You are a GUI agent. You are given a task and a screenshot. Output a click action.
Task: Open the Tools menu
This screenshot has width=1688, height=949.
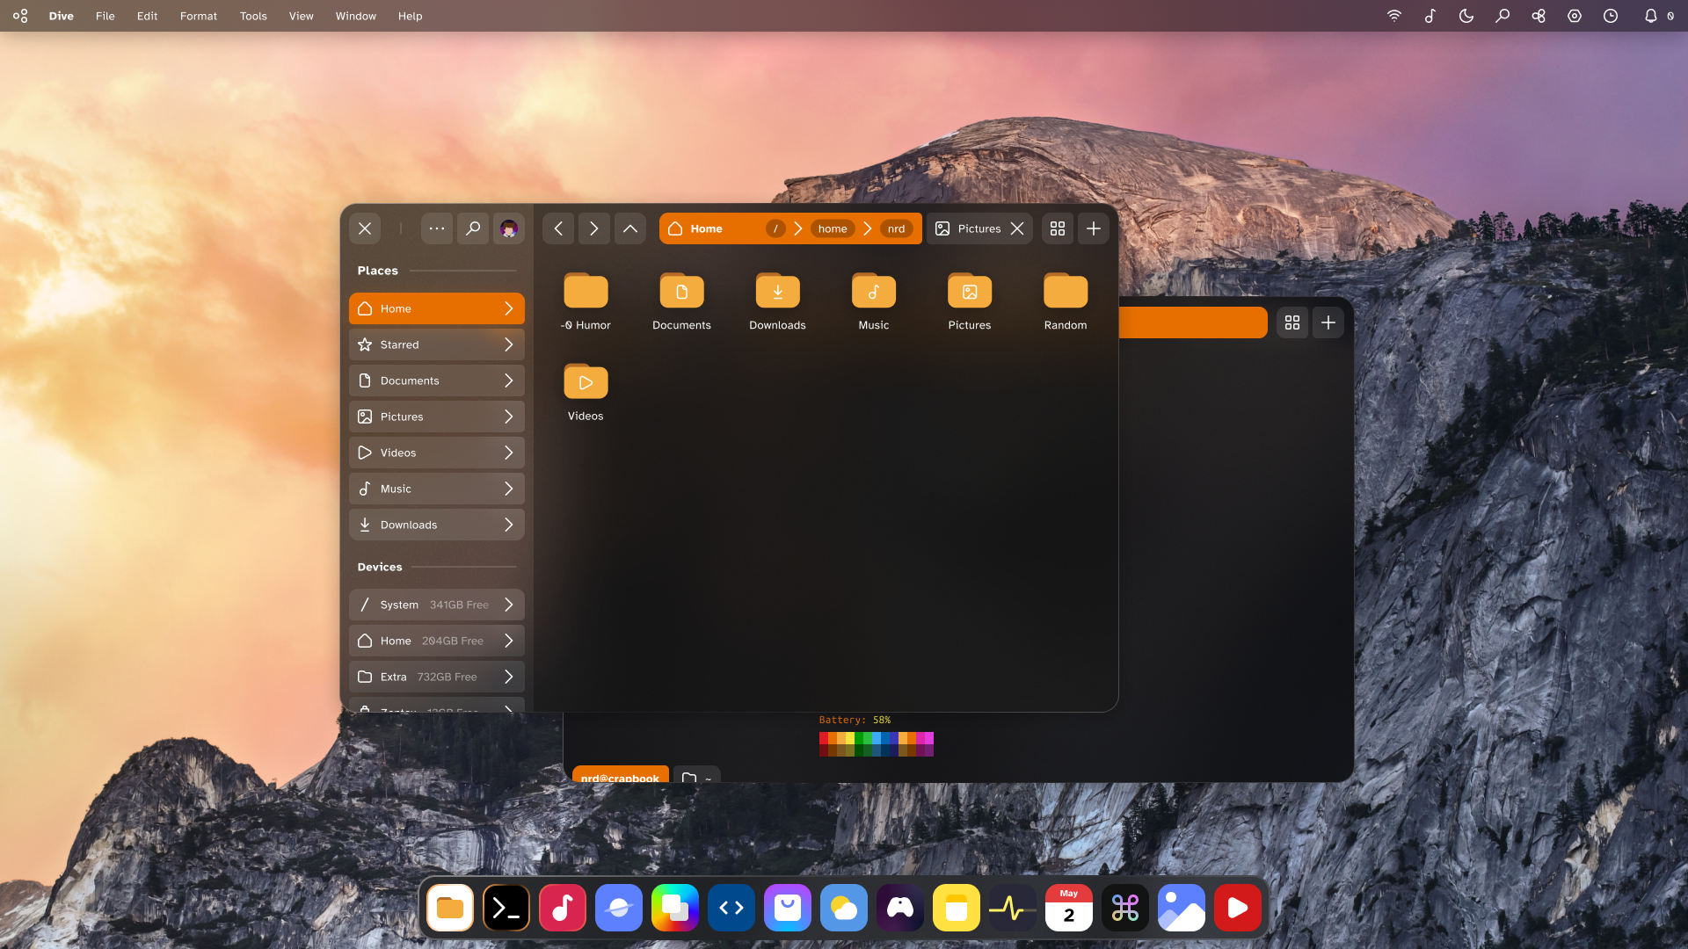point(253,16)
